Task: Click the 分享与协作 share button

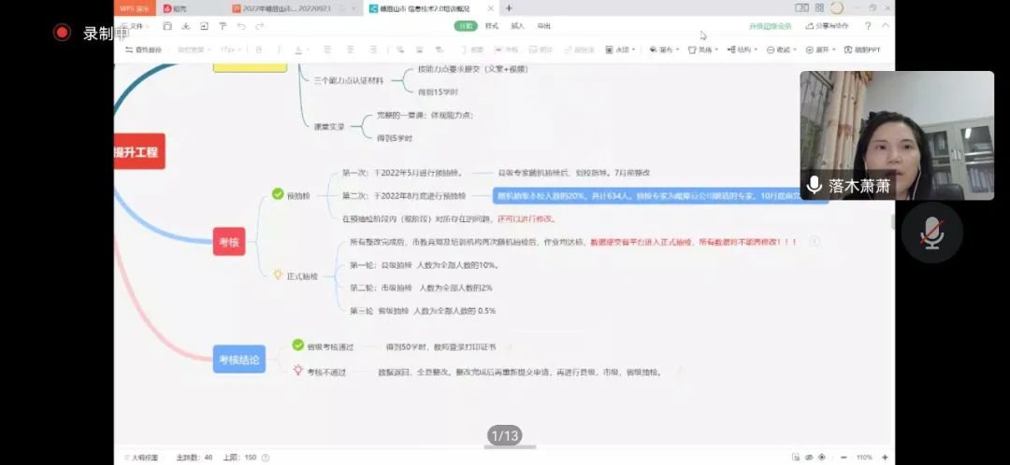Action: coord(826,26)
